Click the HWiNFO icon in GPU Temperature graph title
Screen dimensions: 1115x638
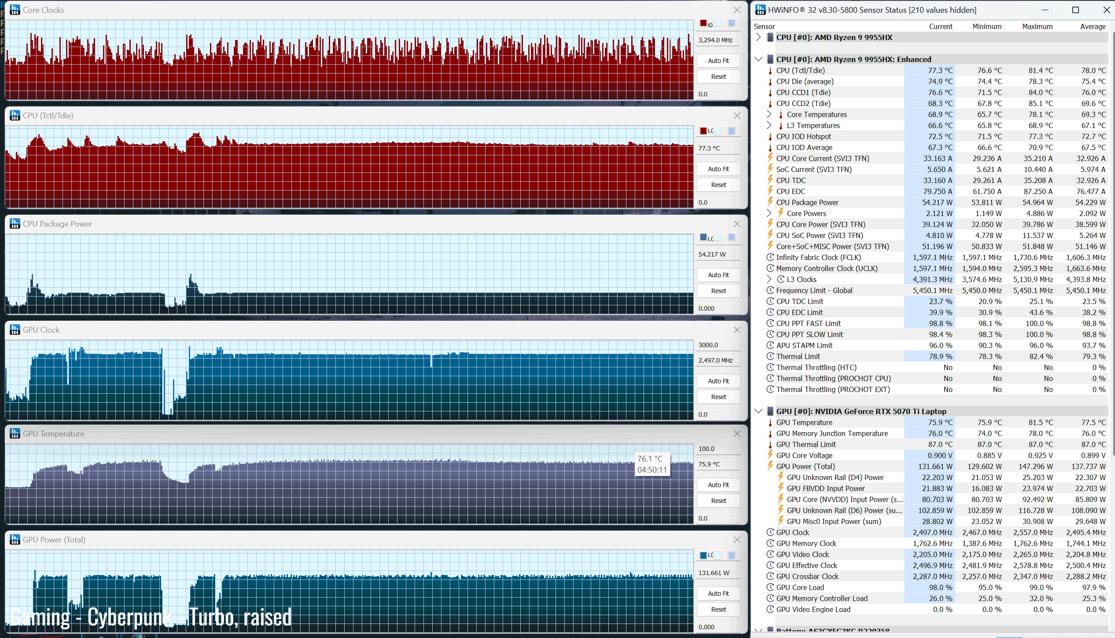(15, 434)
